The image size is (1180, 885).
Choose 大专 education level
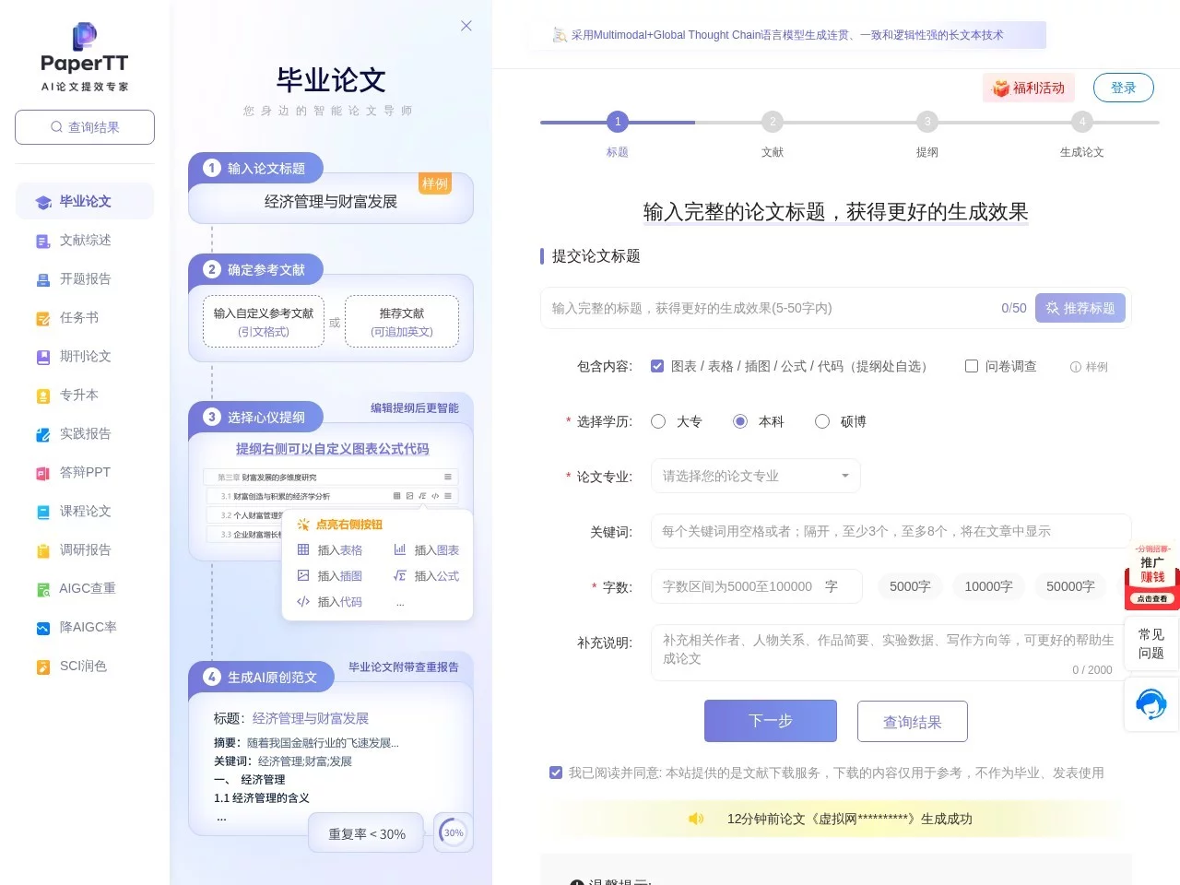point(658,421)
